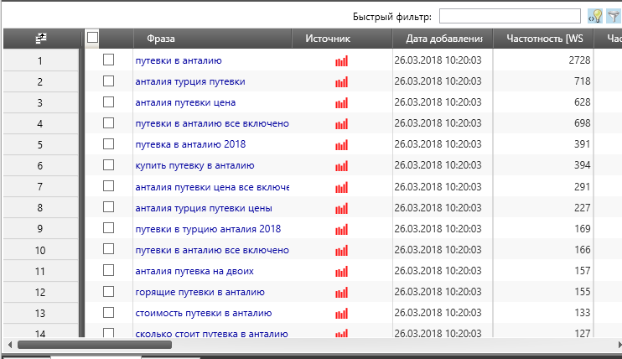Click the funnel filter icon
Screen dimensions: 622x359
(x=613, y=16)
